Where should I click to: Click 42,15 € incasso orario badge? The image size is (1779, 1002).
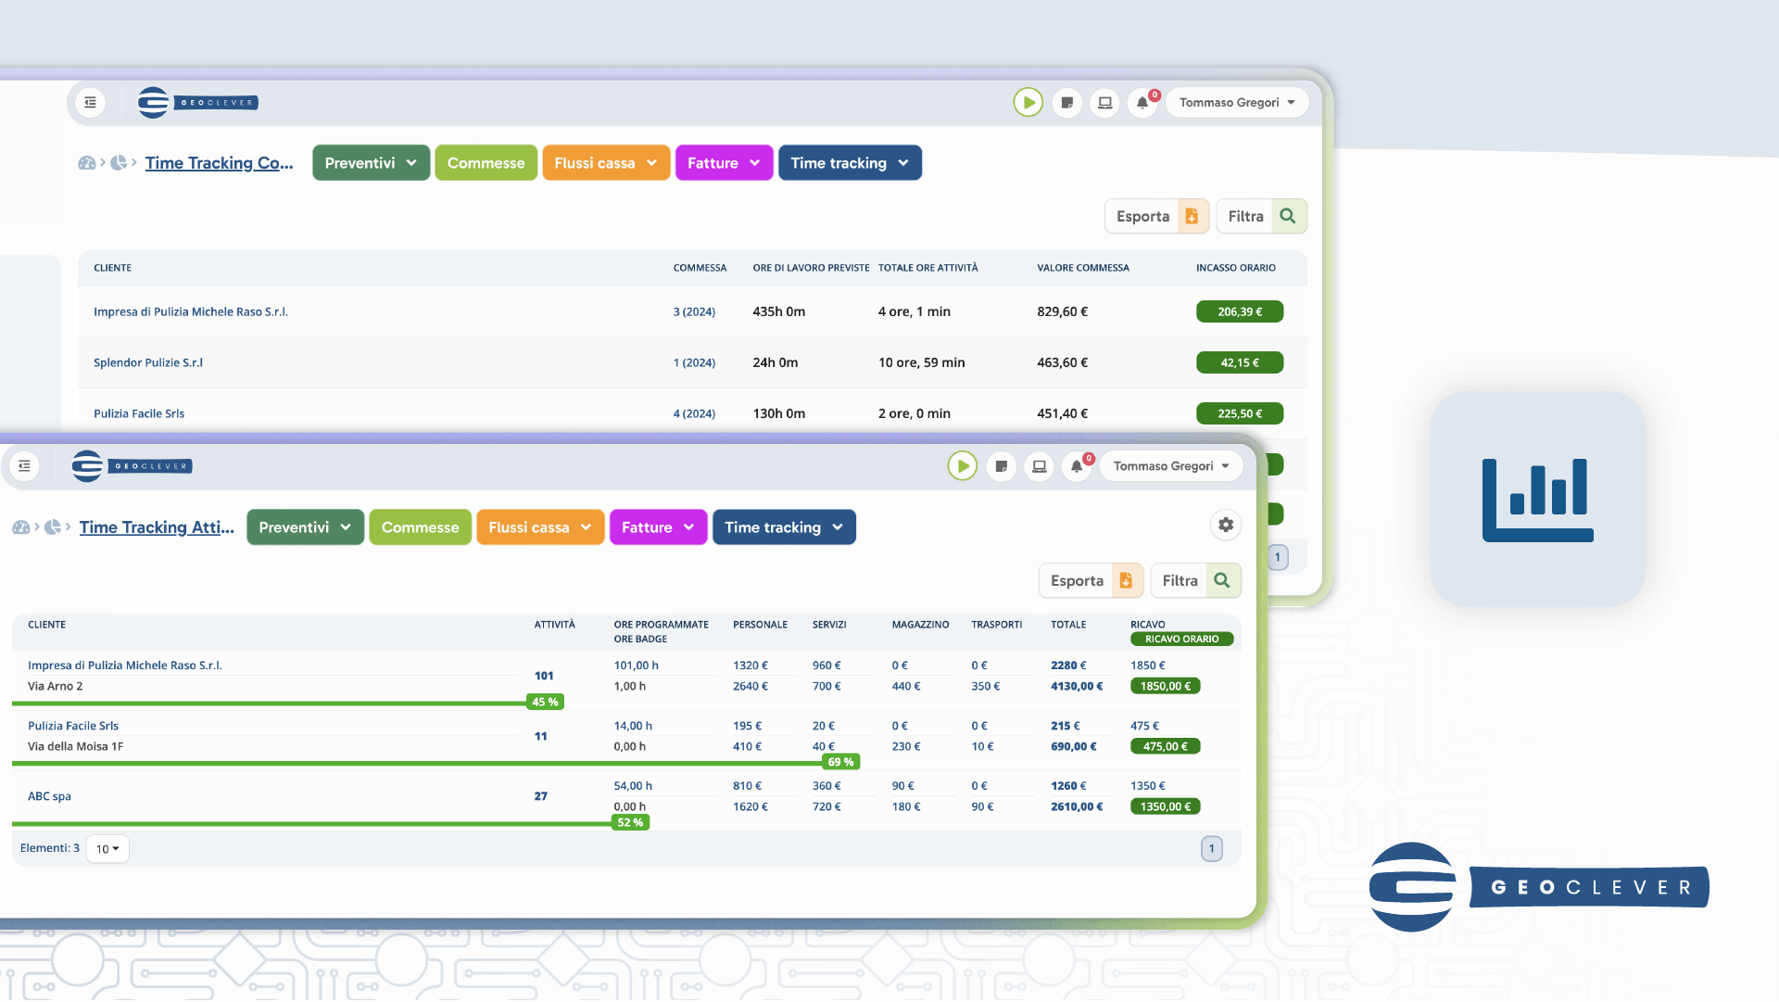pos(1240,363)
